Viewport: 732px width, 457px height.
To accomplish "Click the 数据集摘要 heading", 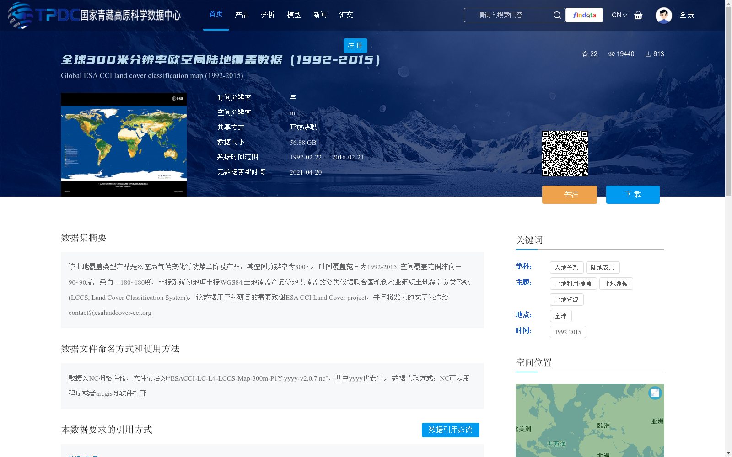I will click(x=84, y=238).
